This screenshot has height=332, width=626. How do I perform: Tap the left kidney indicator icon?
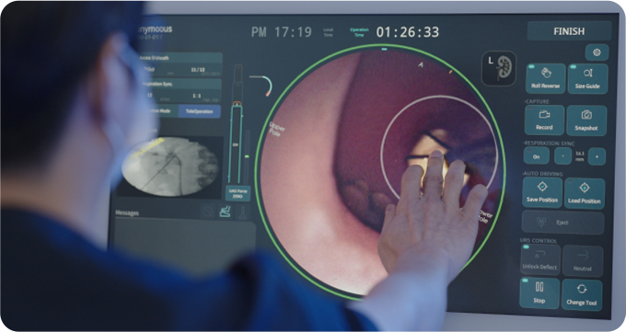coord(499,69)
